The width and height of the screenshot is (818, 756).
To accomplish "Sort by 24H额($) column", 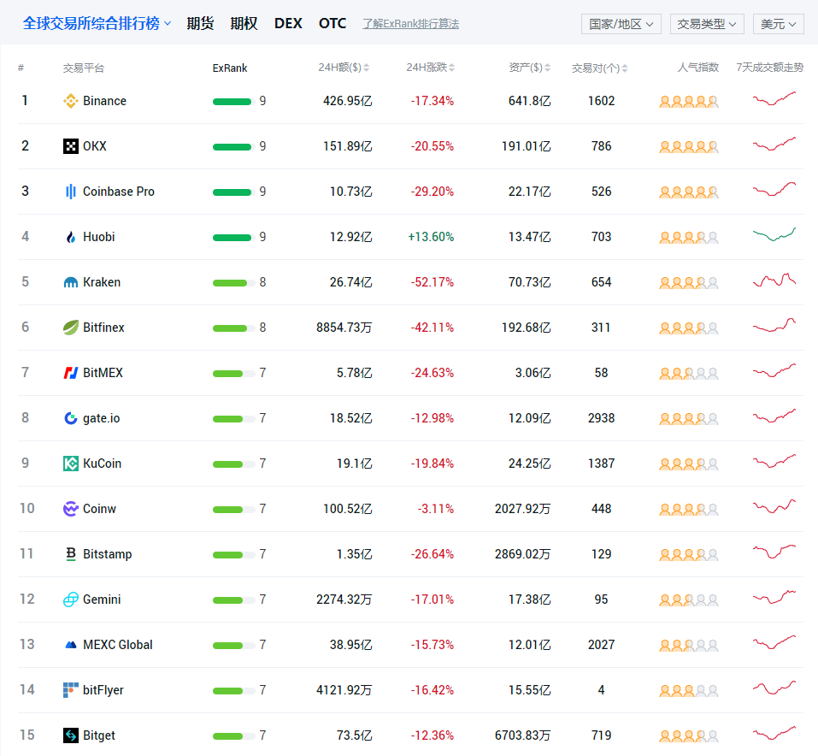I will pos(344,68).
